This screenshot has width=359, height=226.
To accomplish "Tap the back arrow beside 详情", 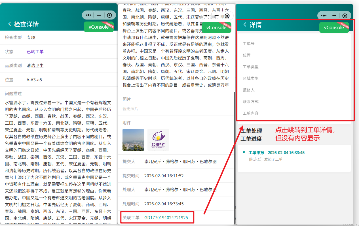I will pyautogui.click(x=245, y=25).
